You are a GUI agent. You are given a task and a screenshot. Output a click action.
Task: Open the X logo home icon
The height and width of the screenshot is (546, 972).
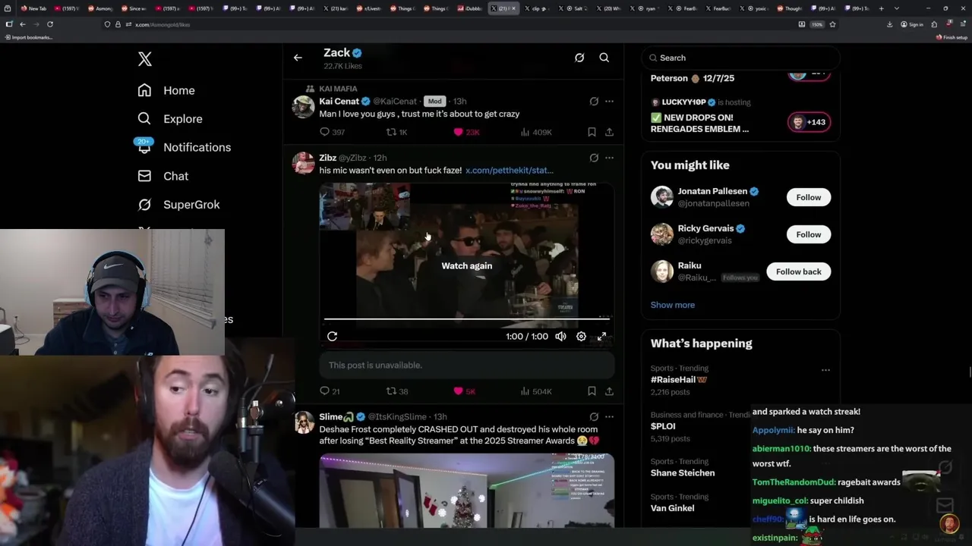pos(145,59)
